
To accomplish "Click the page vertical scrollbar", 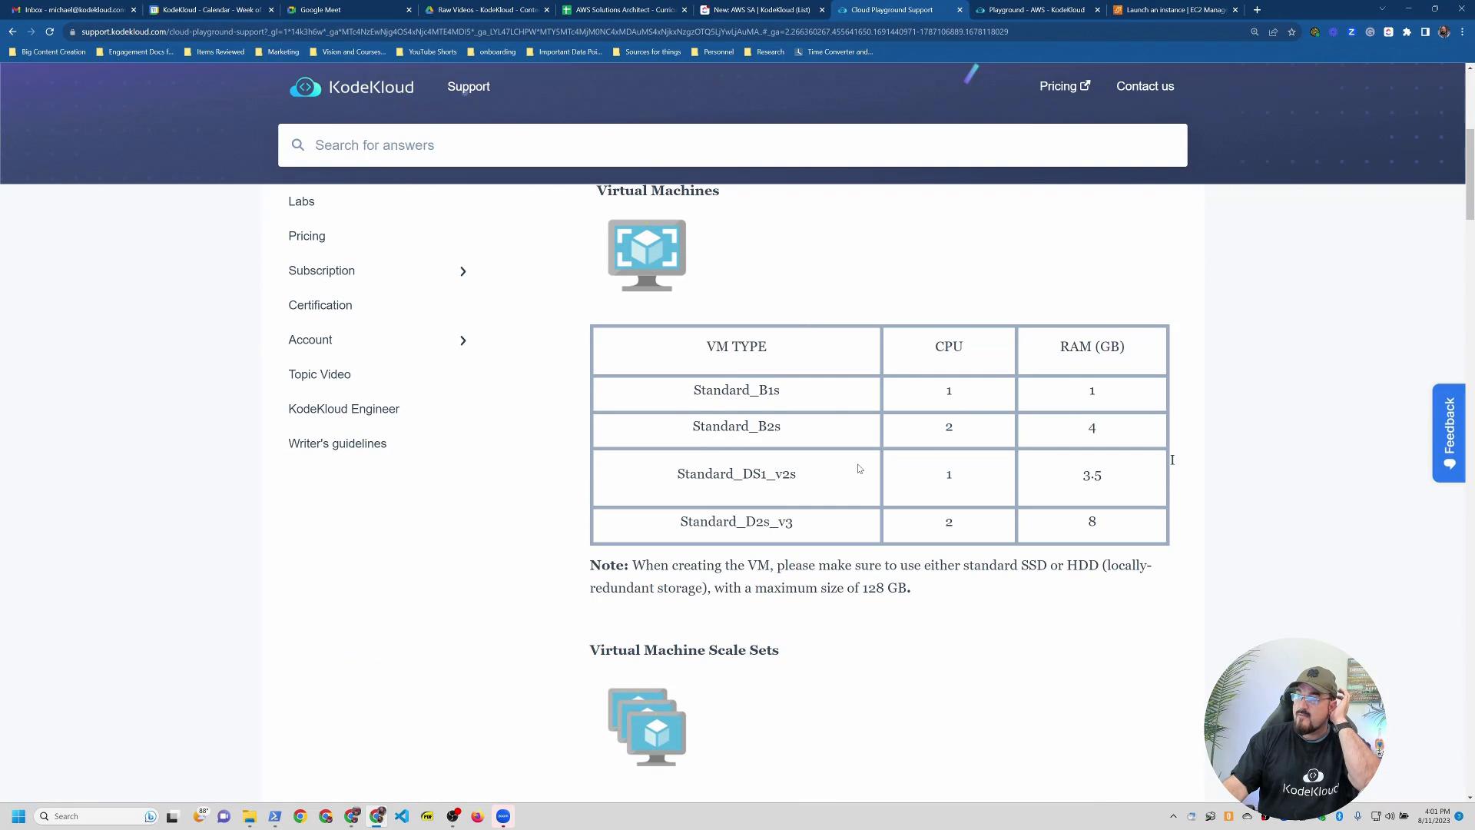I will tap(1470, 174).
